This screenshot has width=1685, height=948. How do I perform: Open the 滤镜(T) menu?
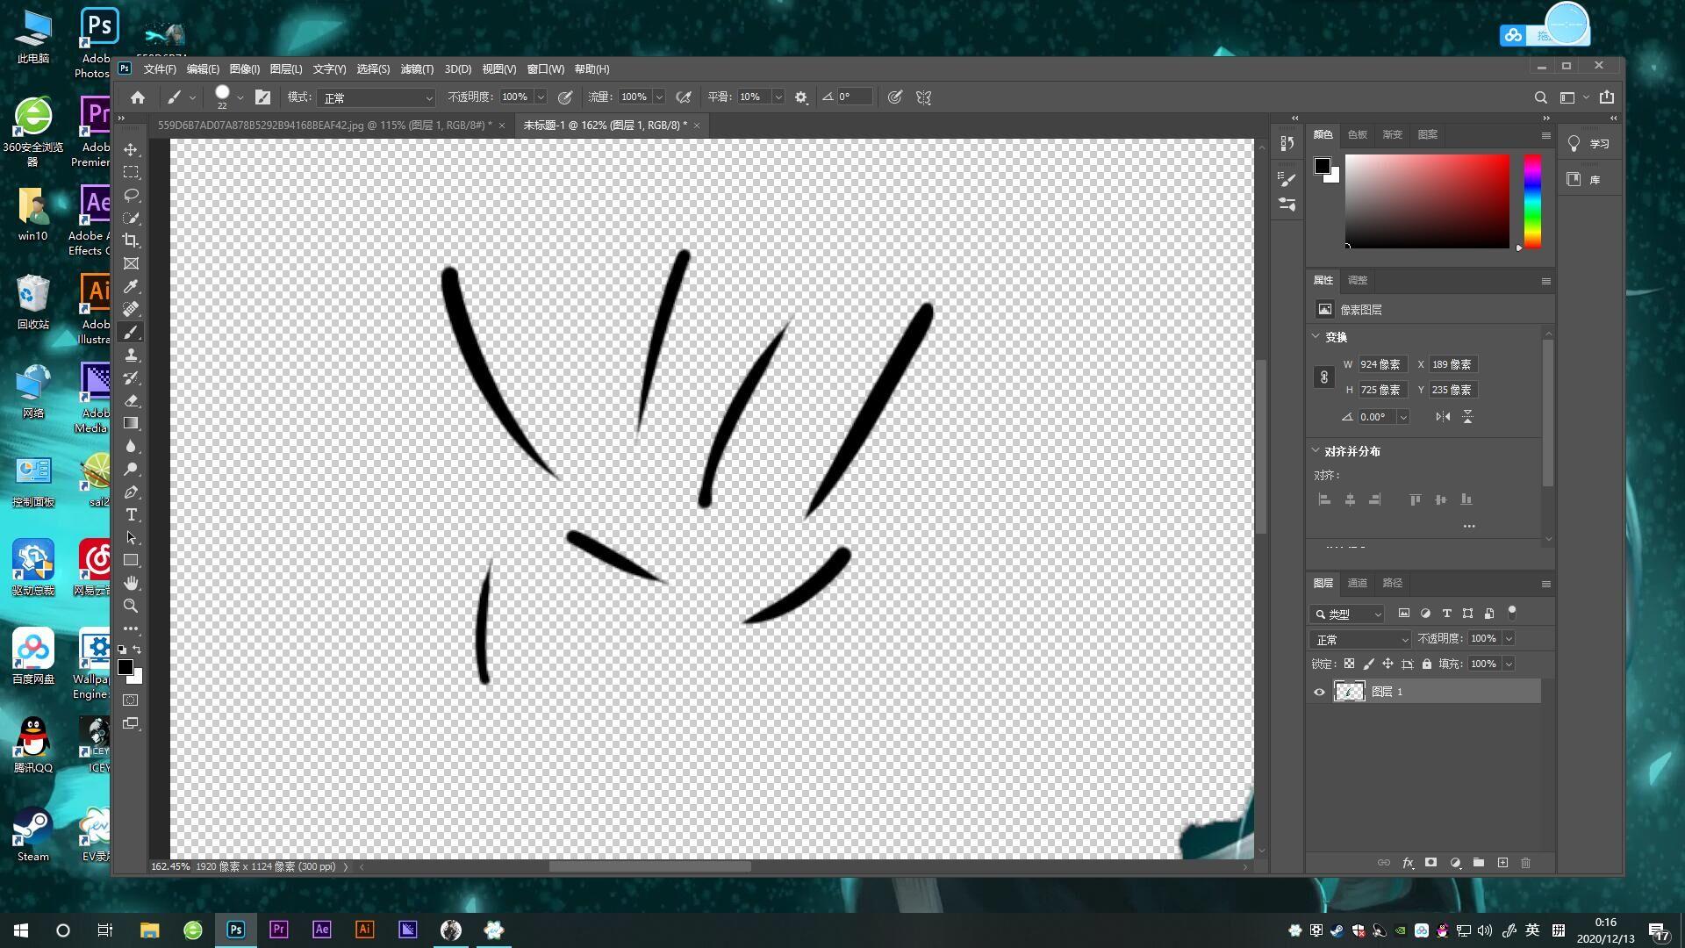click(x=416, y=68)
